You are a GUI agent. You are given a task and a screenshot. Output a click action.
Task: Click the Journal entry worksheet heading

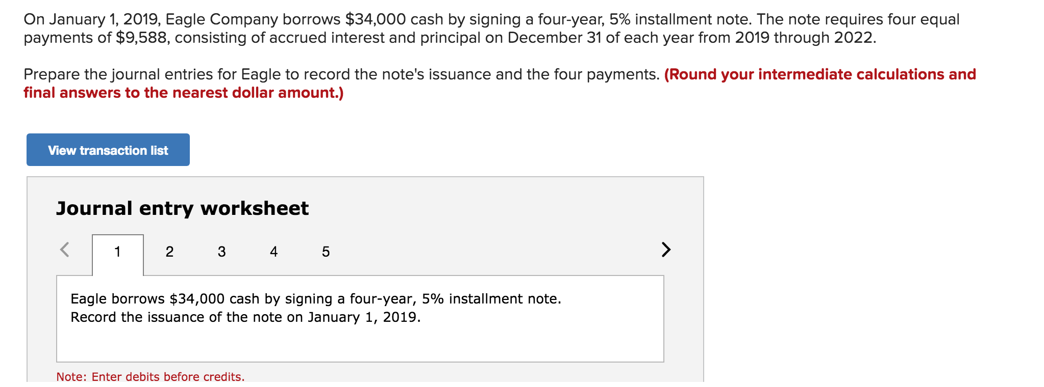click(x=182, y=208)
